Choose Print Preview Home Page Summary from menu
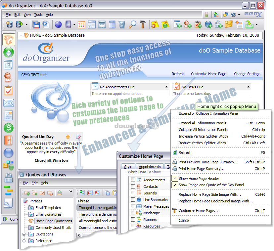The image size is (274, 251). [x=221, y=162]
